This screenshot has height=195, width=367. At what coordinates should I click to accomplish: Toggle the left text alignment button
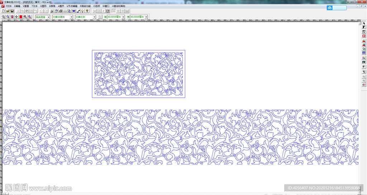(x=114, y=11)
